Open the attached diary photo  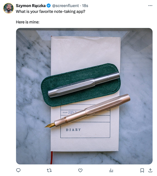[x=84, y=96]
